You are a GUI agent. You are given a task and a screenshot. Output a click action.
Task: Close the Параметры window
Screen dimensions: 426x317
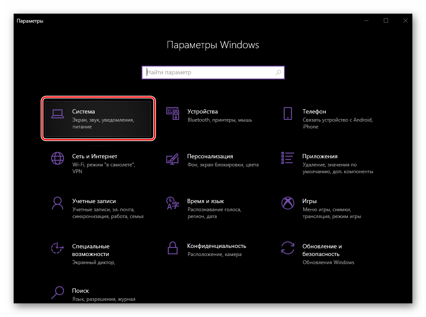point(406,20)
